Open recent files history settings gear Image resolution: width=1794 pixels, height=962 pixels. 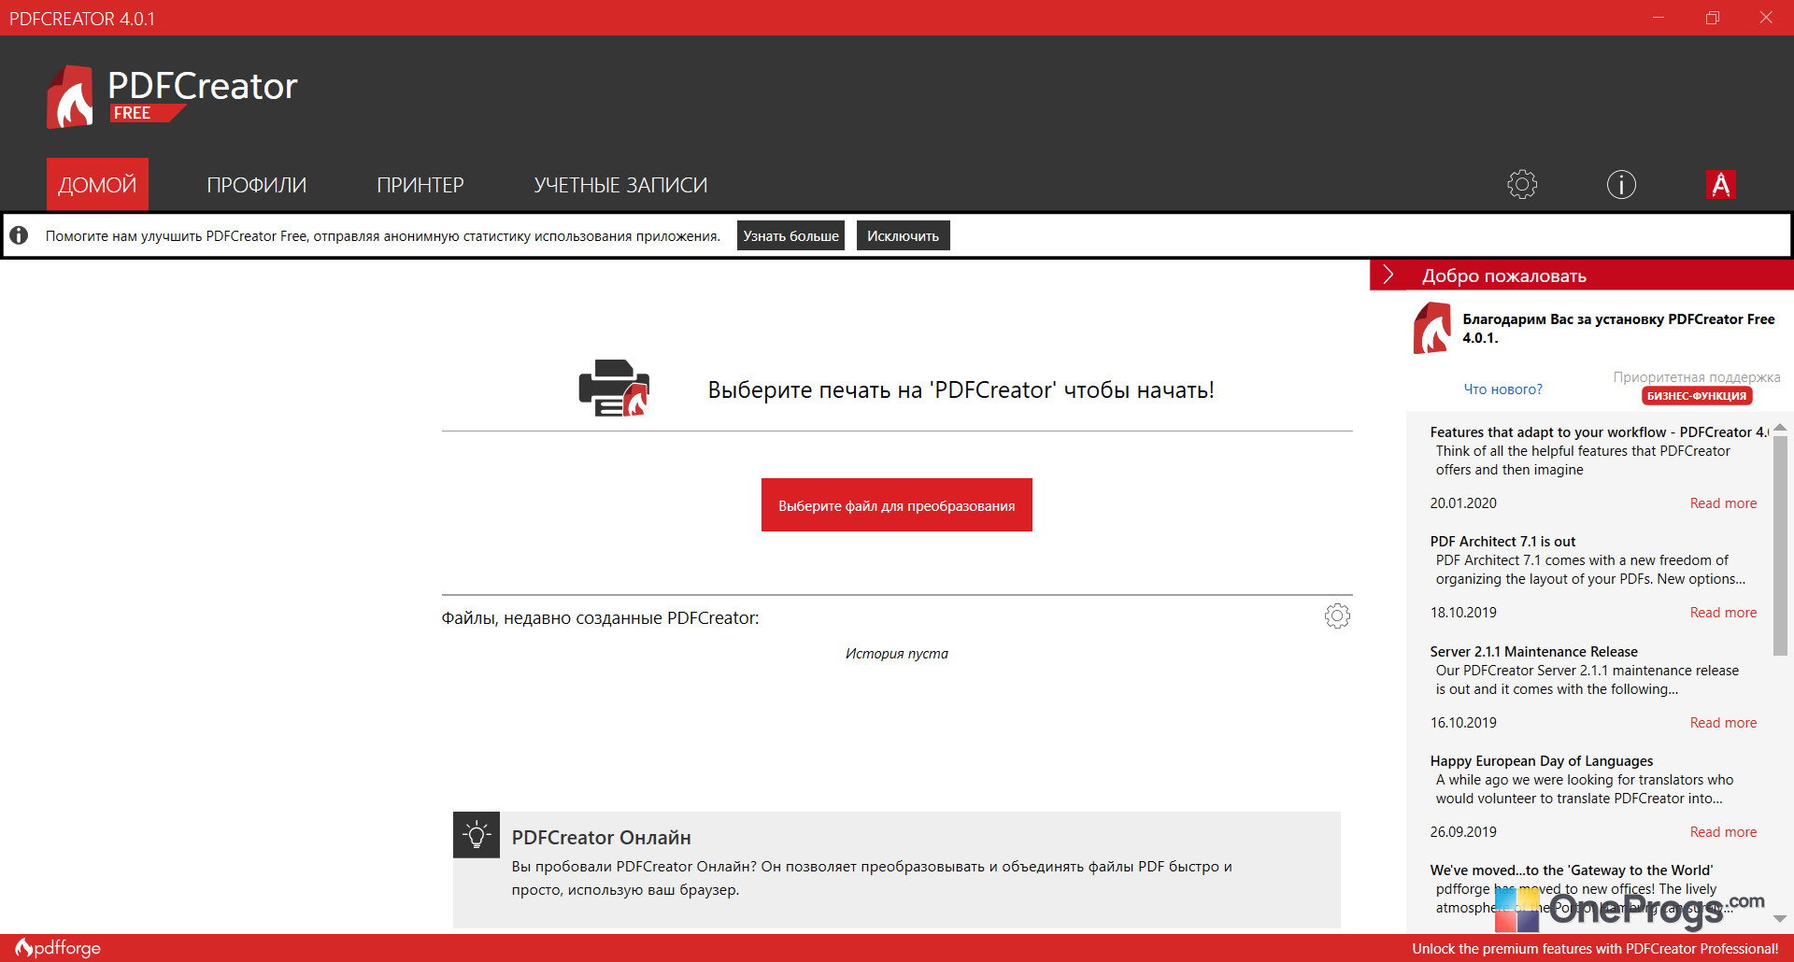1337,615
